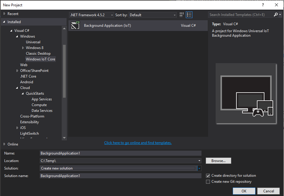Viewport: 284px width, 196px height.
Task: Expand the Online section
Action: [x=5, y=144]
